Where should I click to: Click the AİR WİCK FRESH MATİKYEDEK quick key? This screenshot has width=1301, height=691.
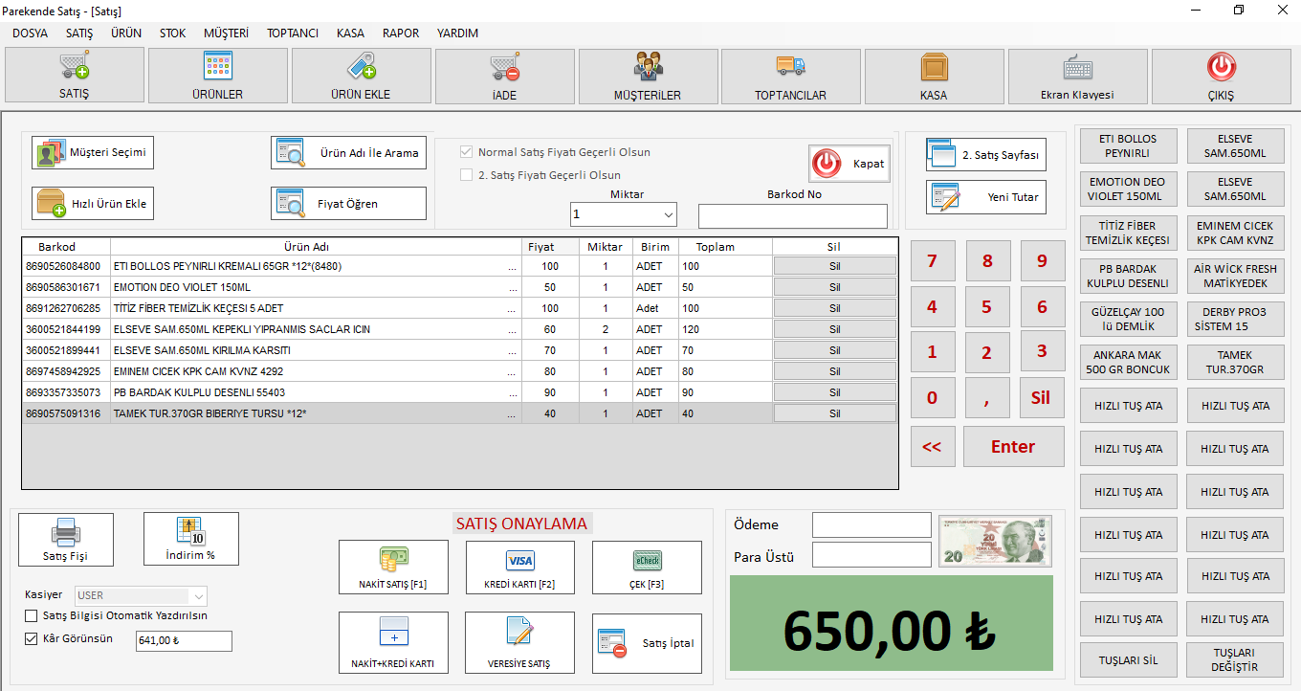click(x=1236, y=276)
